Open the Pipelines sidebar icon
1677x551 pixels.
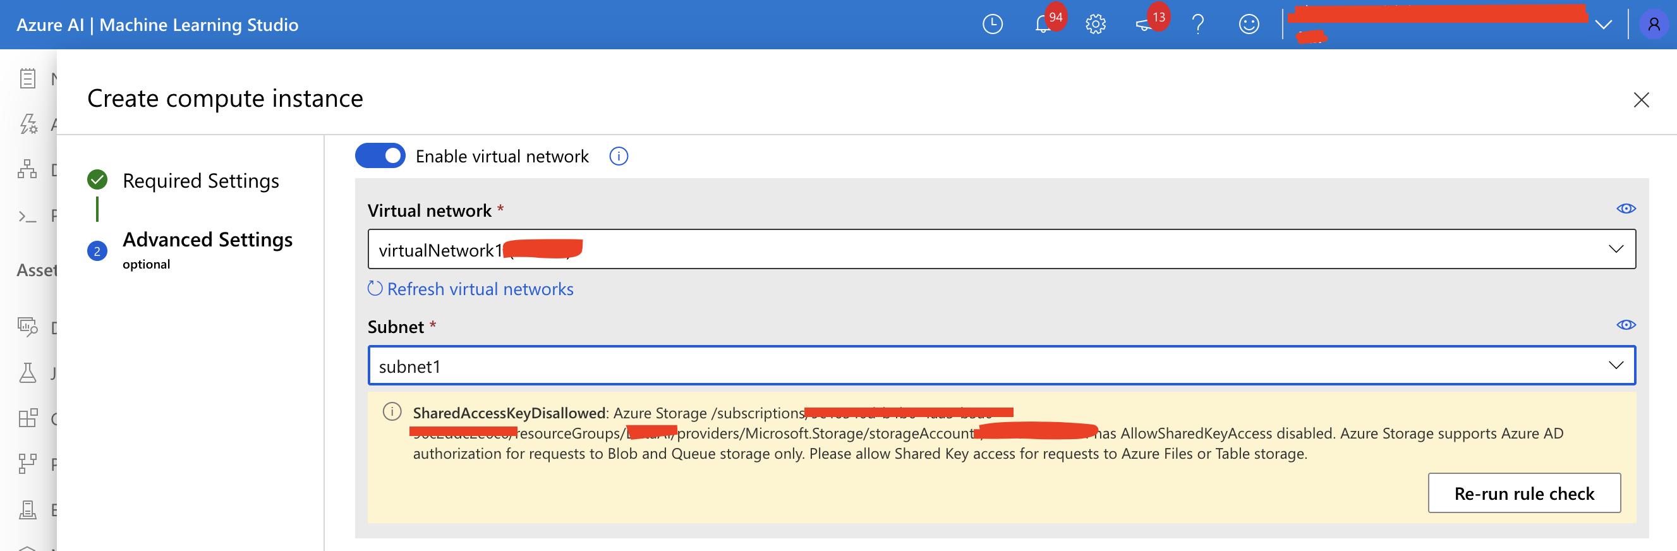[27, 464]
